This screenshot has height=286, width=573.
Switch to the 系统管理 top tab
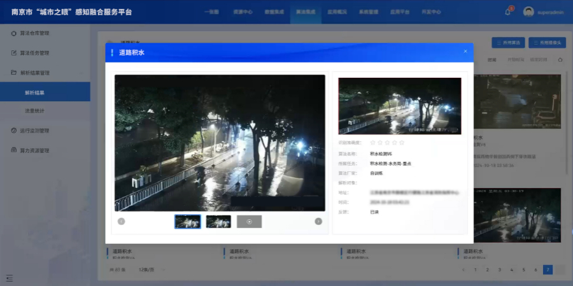pos(368,11)
